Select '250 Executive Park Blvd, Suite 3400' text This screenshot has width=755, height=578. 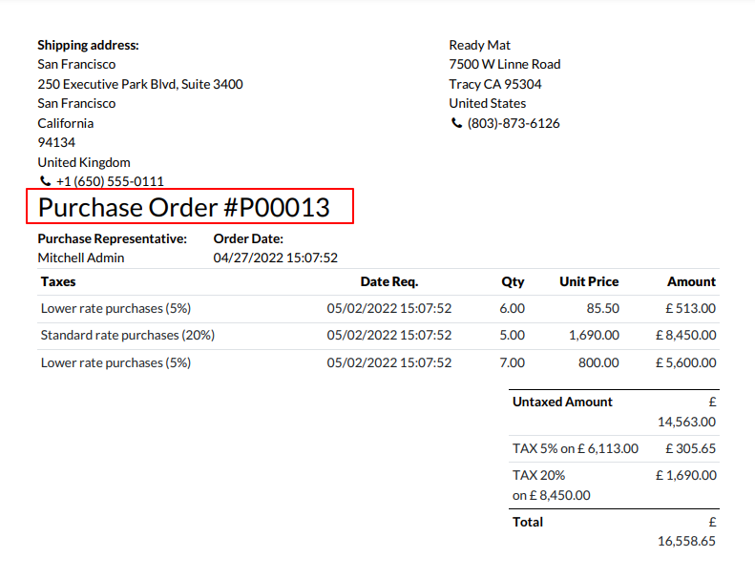click(x=140, y=84)
